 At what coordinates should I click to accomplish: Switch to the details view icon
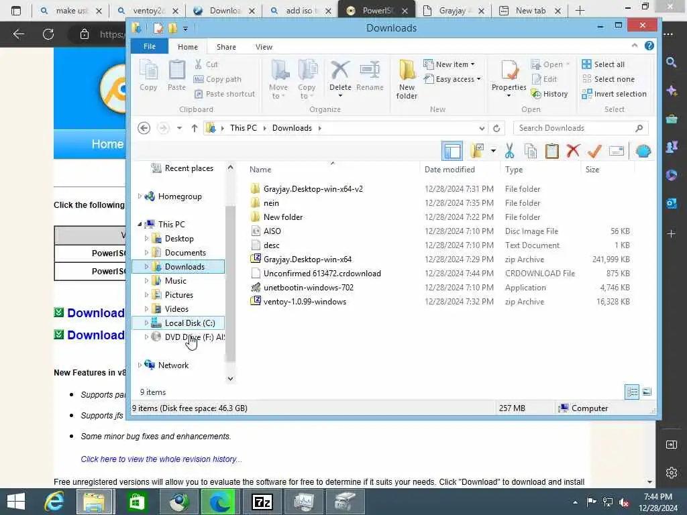pos(632,392)
